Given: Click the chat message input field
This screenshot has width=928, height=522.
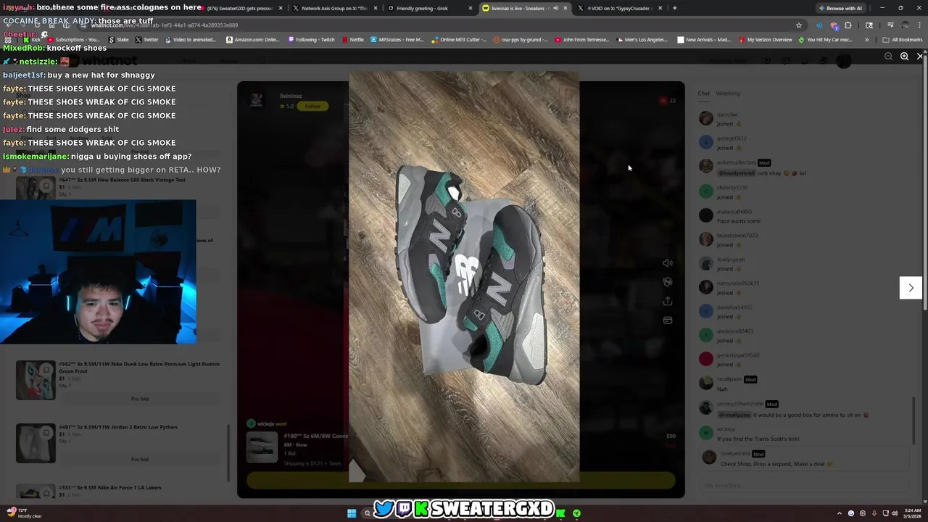Looking at the screenshot, I should click(803, 486).
